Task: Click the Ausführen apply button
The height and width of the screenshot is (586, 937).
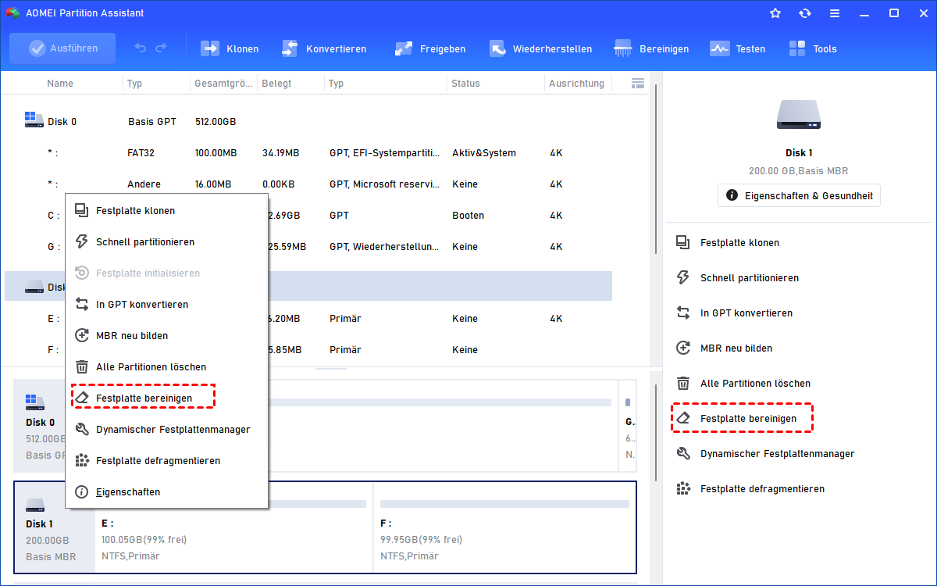Action: (x=62, y=48)
